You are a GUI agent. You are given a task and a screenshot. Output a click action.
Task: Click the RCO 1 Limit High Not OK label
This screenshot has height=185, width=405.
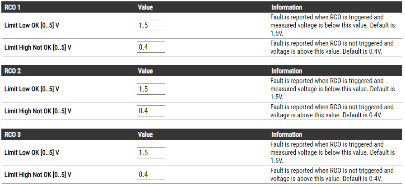38,47
